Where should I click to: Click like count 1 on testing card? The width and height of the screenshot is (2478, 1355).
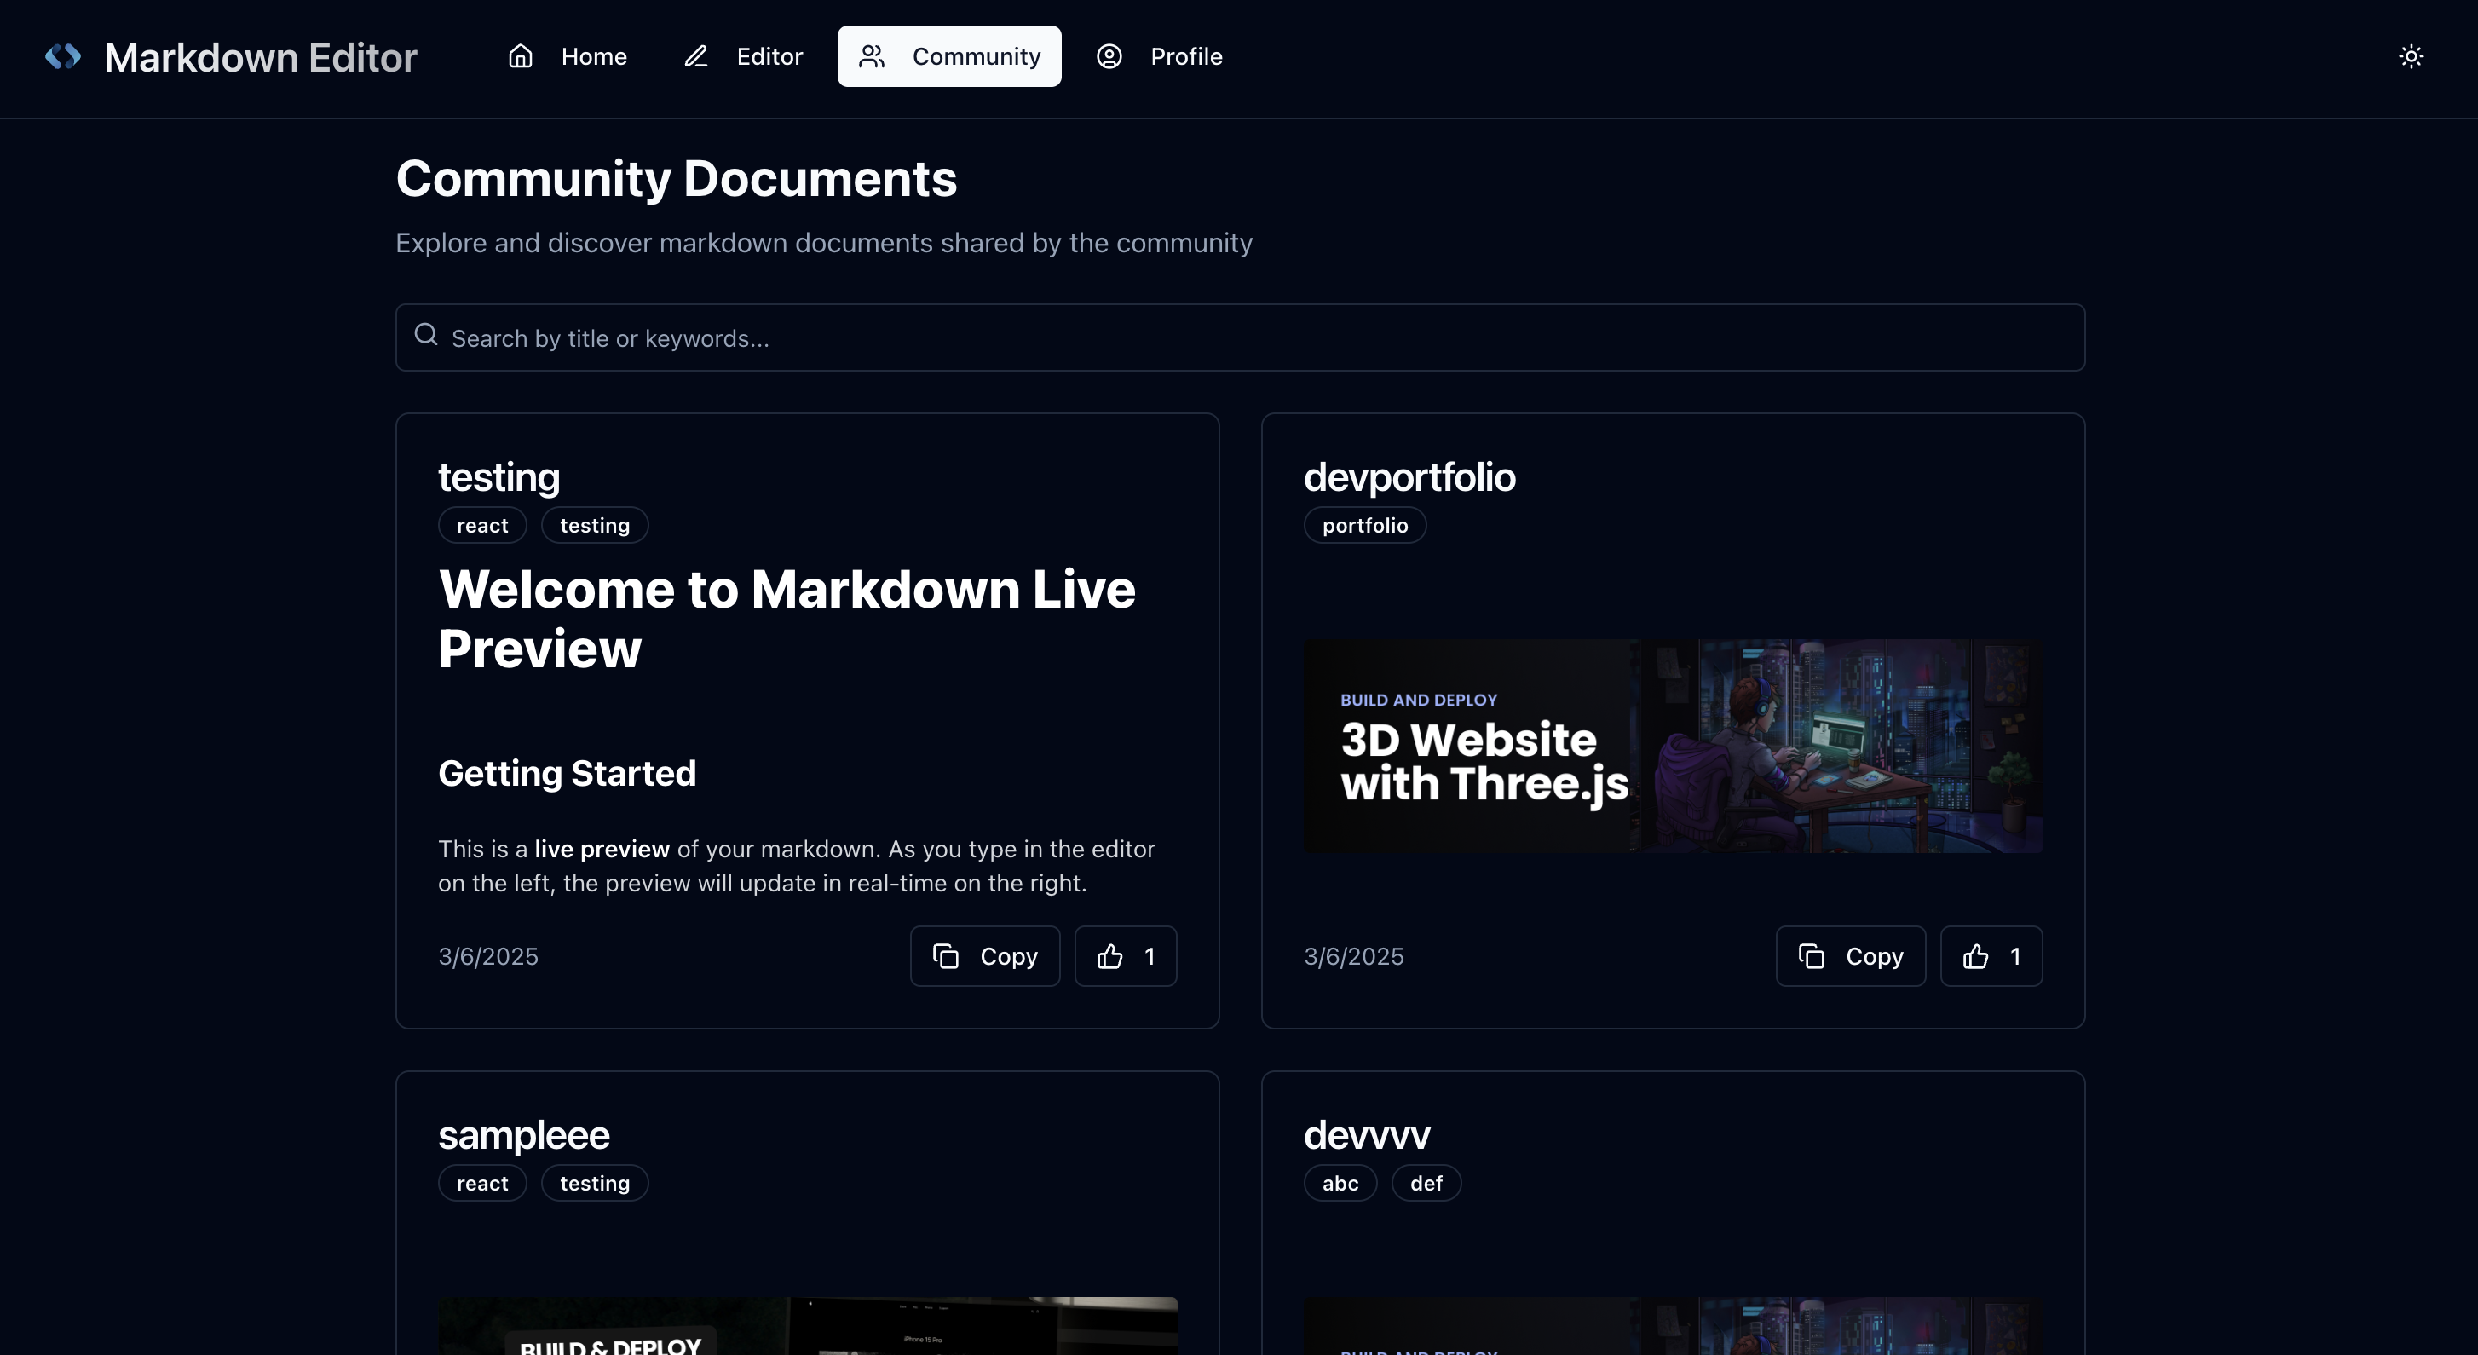point(1150,956)
